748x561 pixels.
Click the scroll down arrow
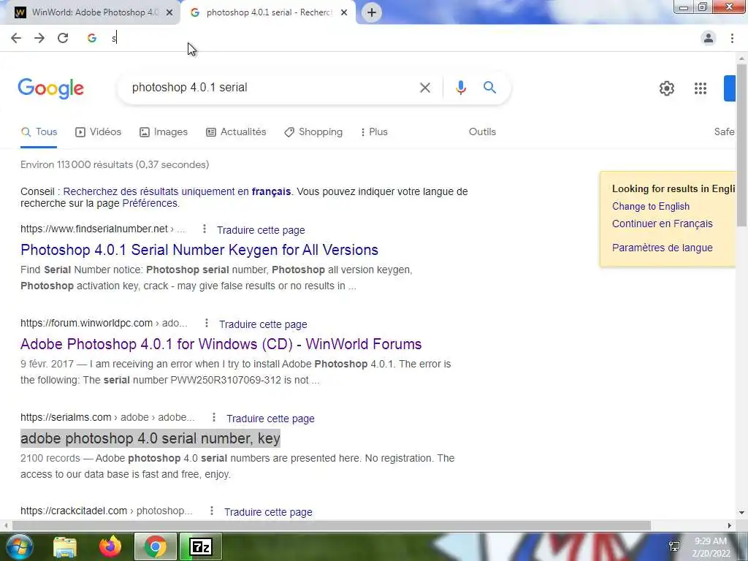pyautogui.click(x=741, y=514)
